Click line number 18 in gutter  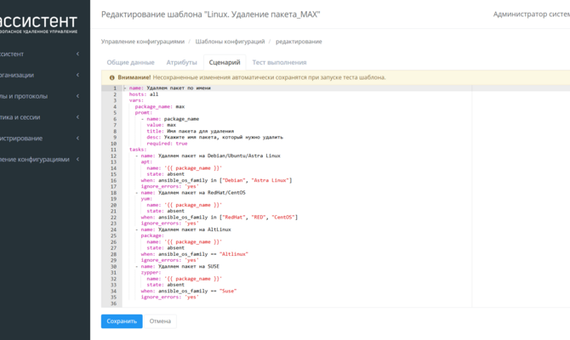114,193
